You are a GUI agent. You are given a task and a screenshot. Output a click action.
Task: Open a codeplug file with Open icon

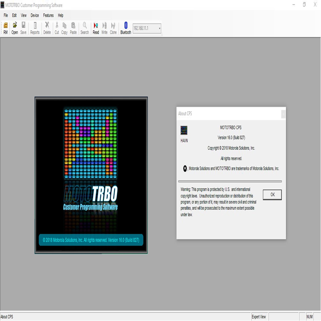click(x=15, y=28)
